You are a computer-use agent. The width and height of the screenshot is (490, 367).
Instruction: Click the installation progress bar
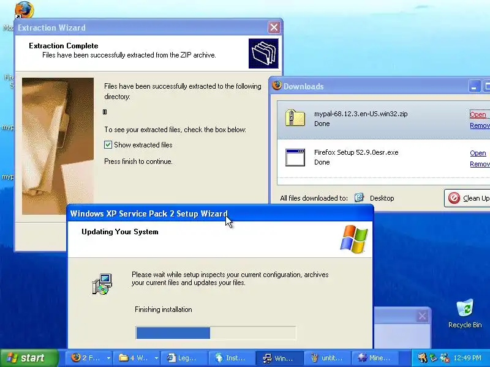tap(216, 333)
